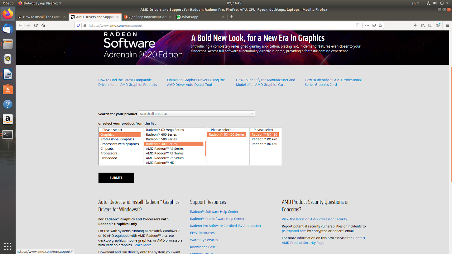Pick Radeon 500 Series in list
The height and width of the screenshot is (254, 452).
[161, 139]
